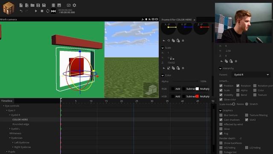Select COLOR HERE in the timeline list

(20, 120)
